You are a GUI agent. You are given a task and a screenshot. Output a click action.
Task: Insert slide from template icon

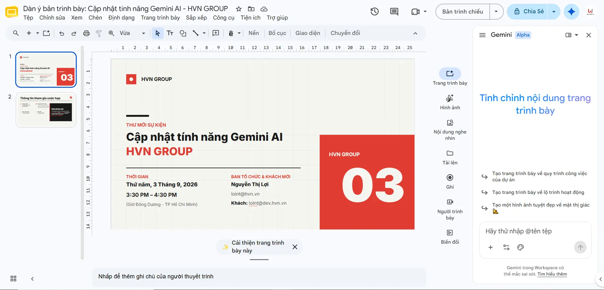click(x=46, y=33)
